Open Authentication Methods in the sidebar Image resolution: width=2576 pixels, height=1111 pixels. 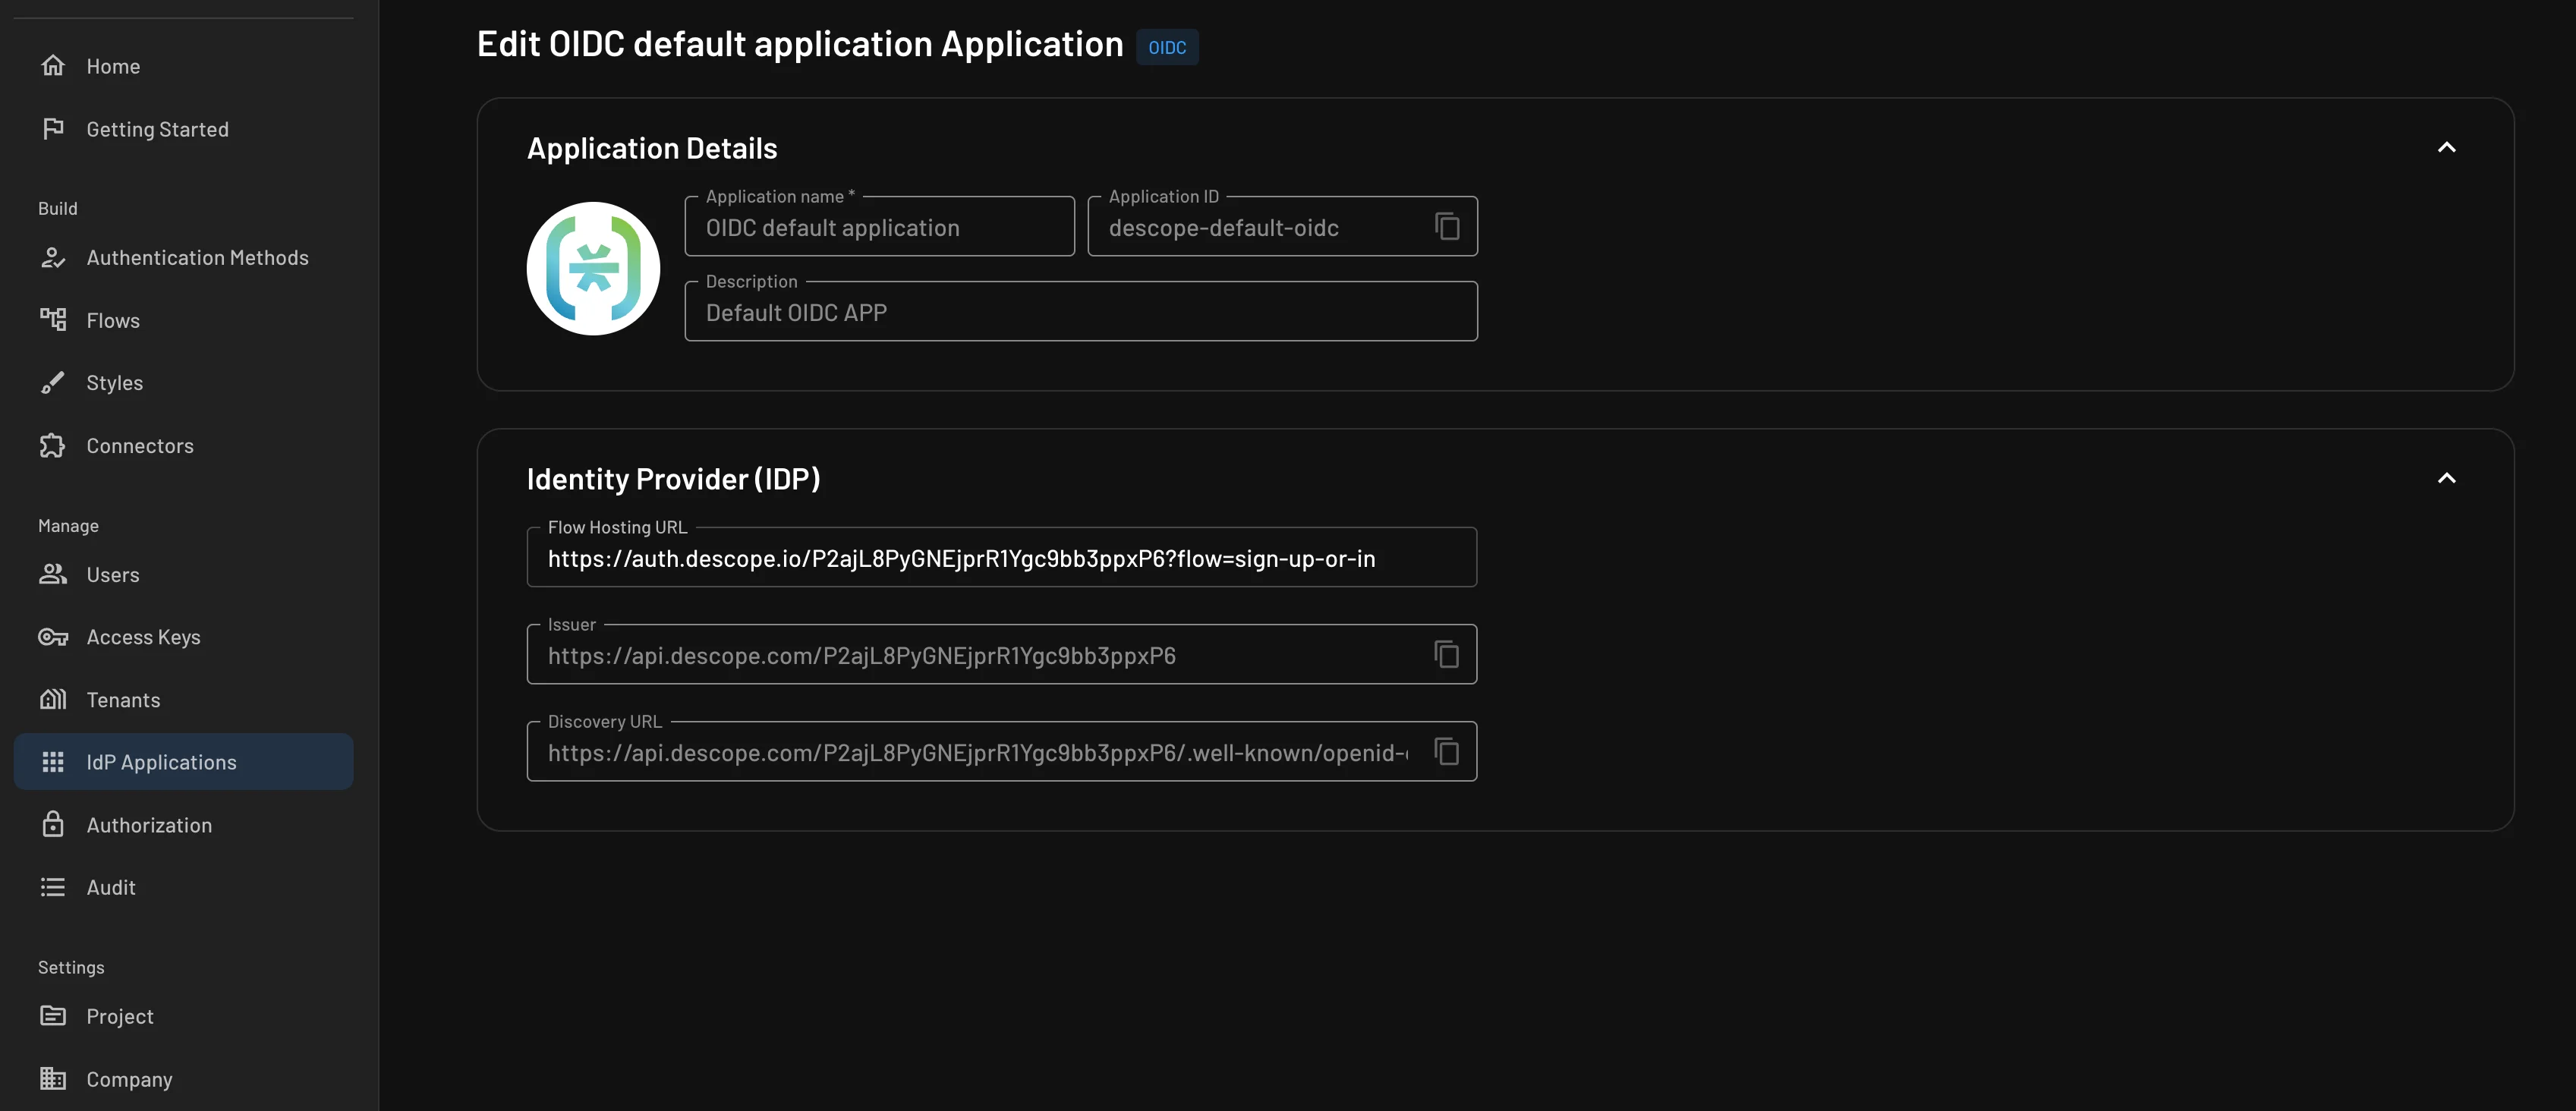point(196,257)
